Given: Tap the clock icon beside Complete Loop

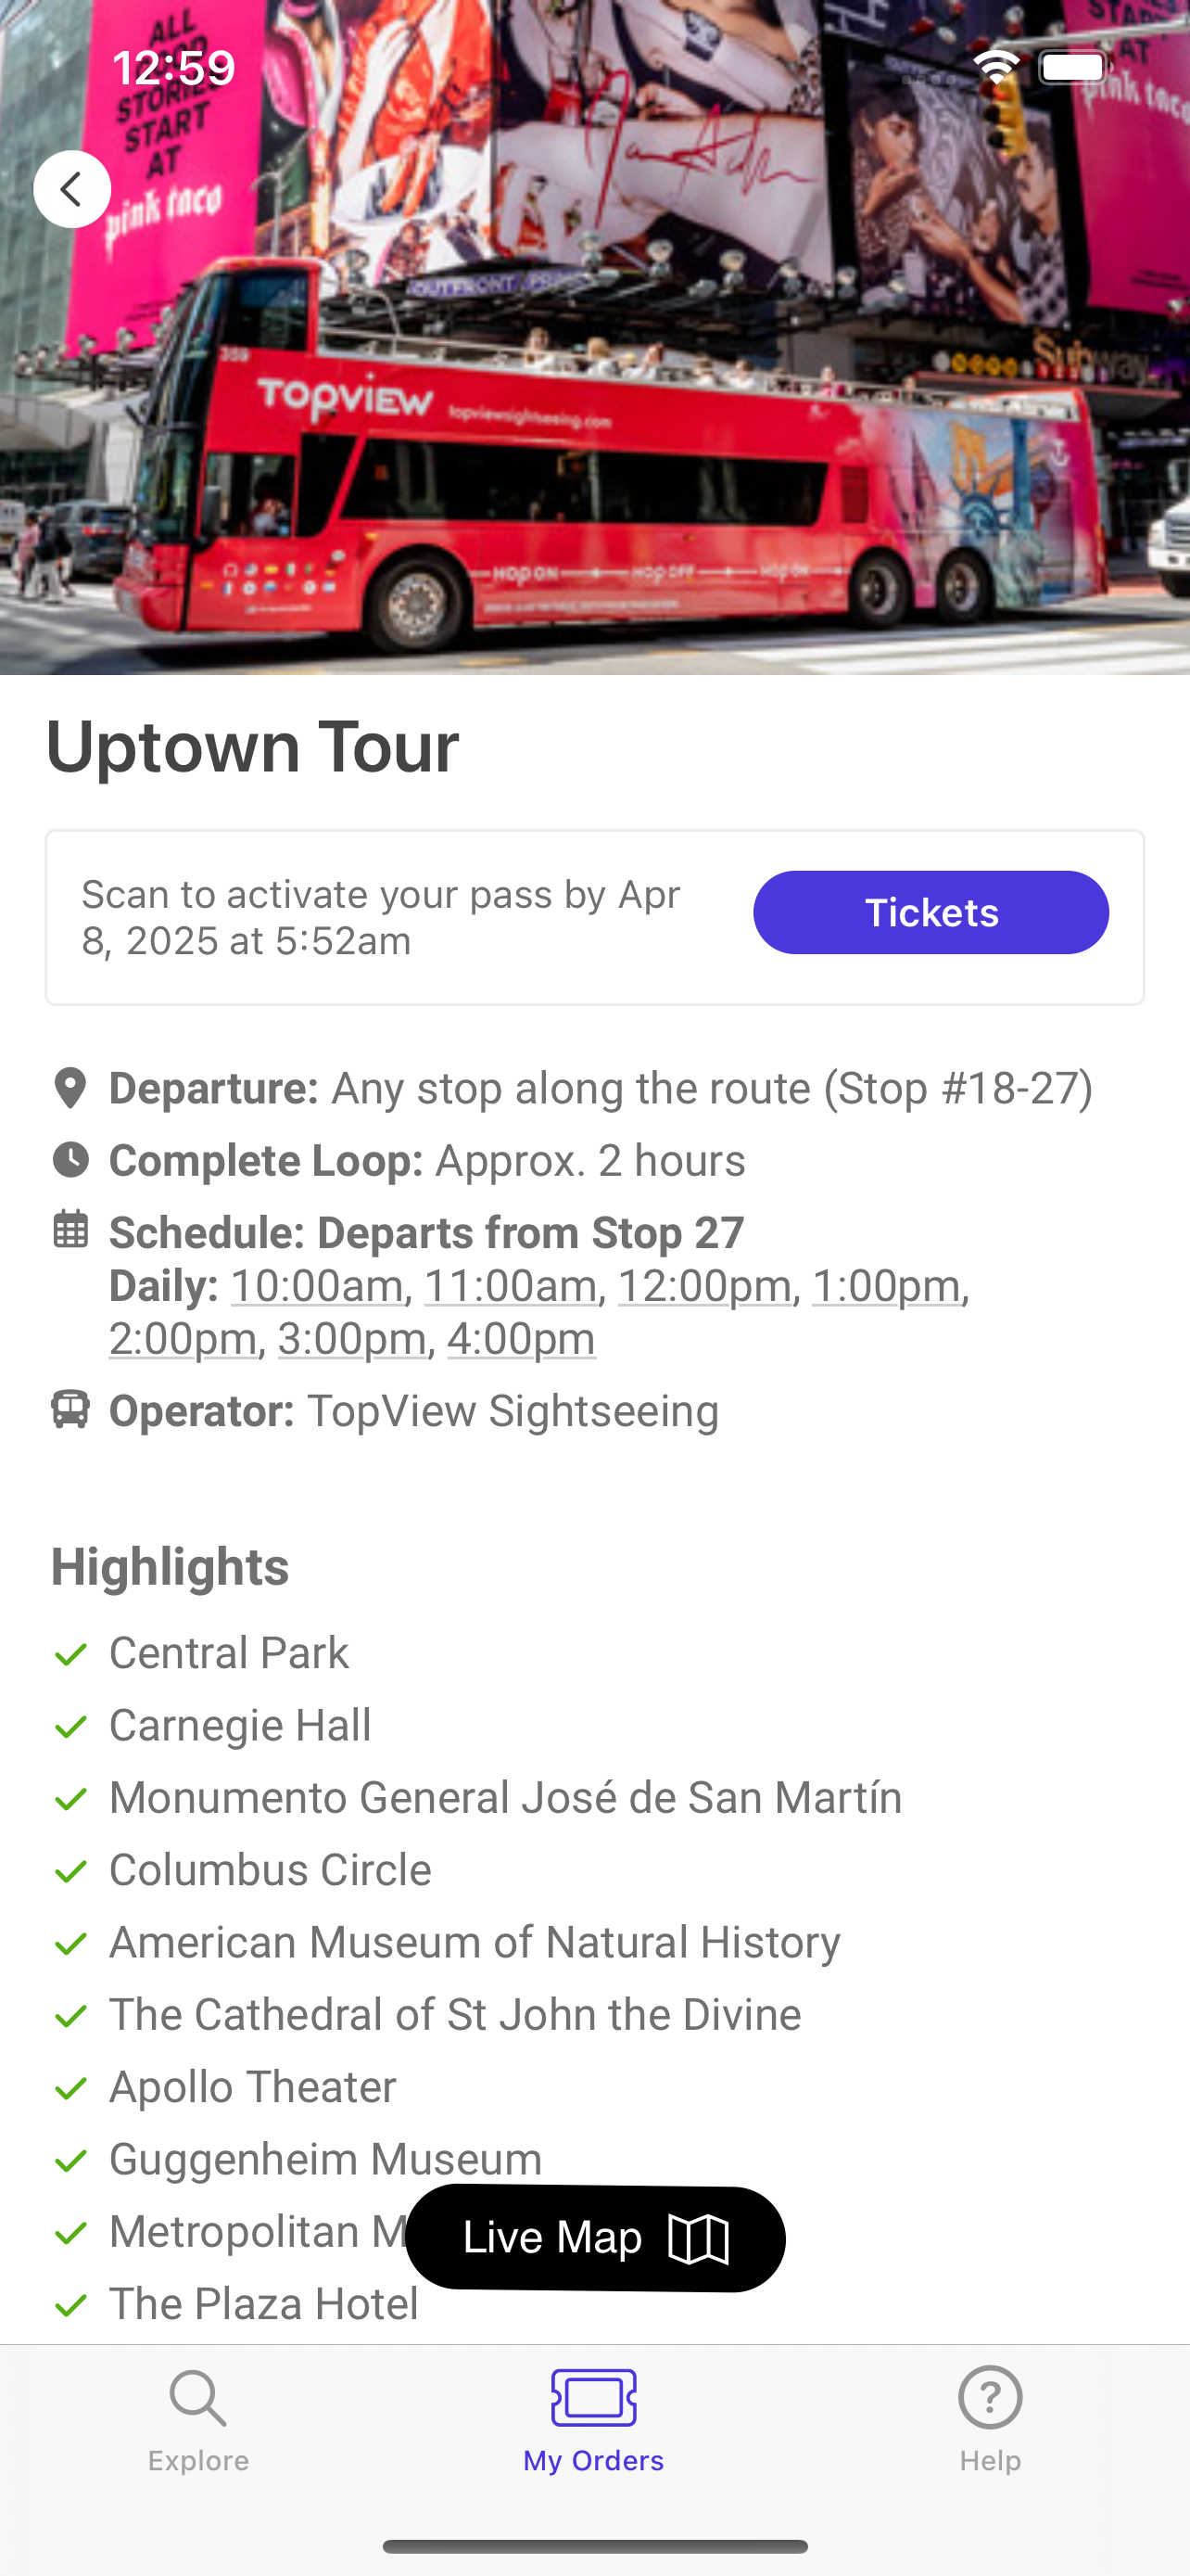Looking at the screenshot, I should (70, 1160).
